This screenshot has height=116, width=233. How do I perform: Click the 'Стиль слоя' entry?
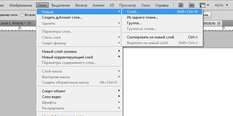79,37
